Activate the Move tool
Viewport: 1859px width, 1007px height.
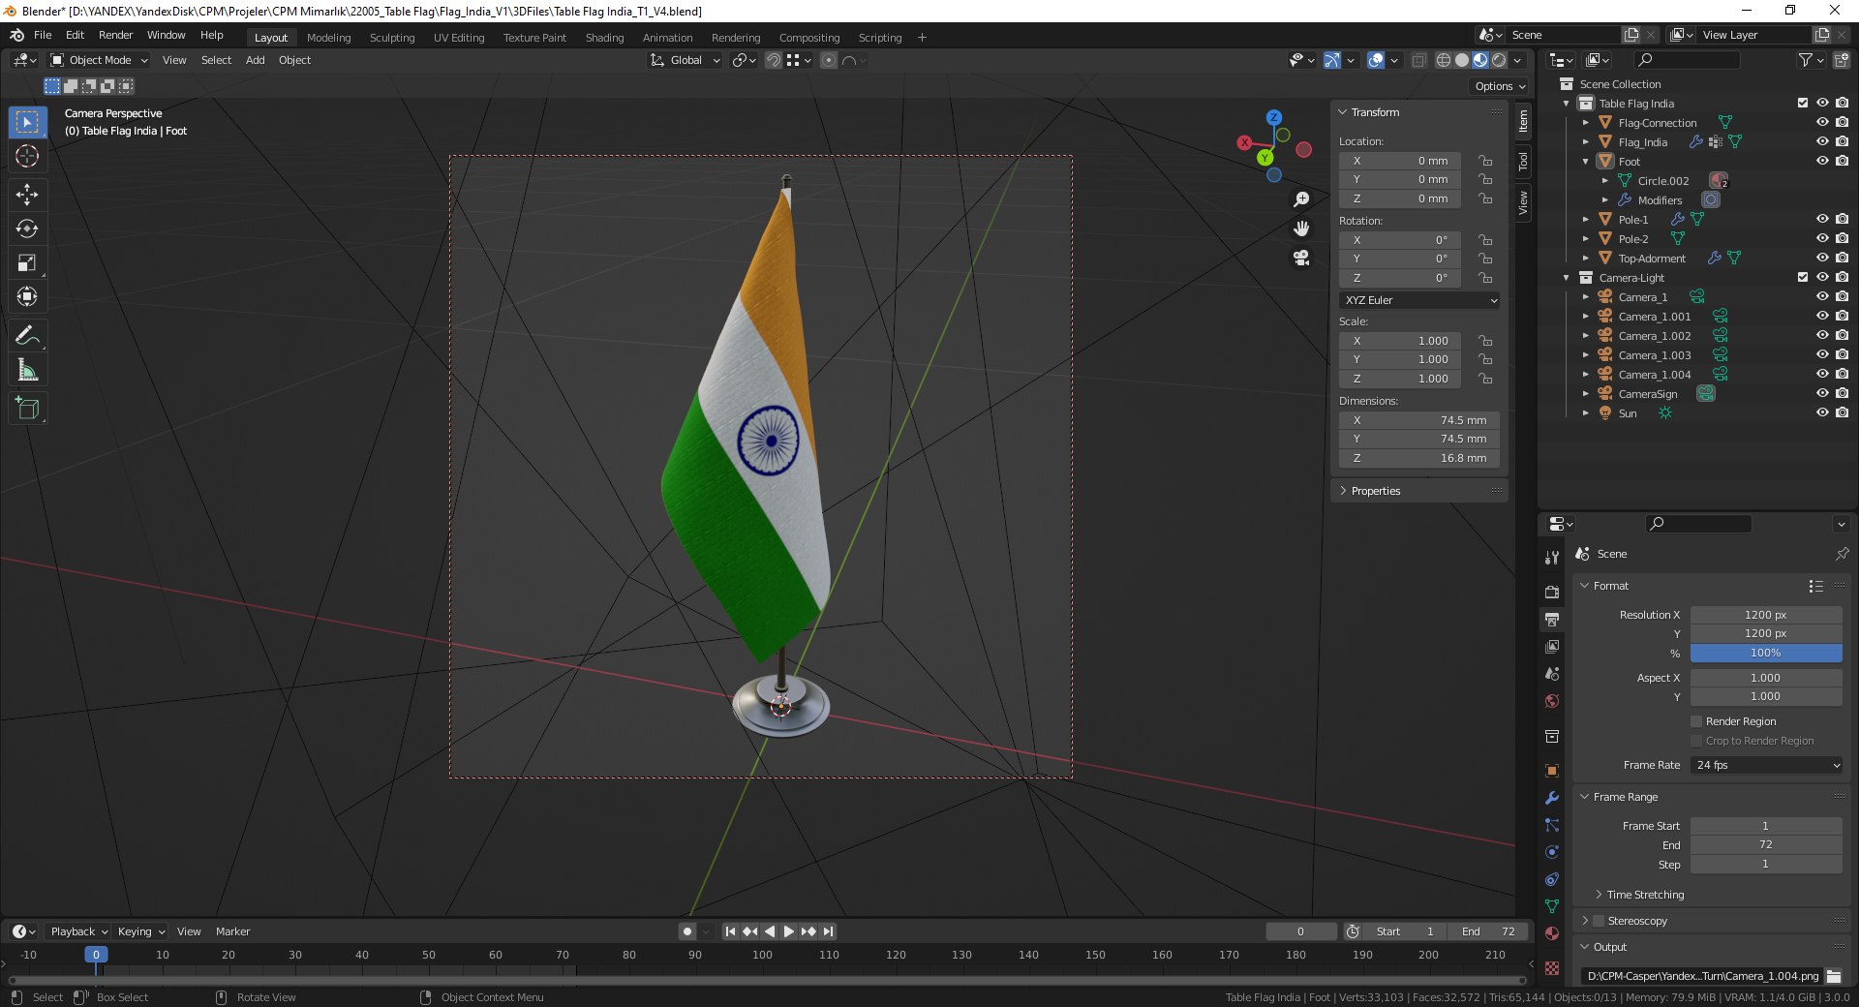click(x=27, y=195)
